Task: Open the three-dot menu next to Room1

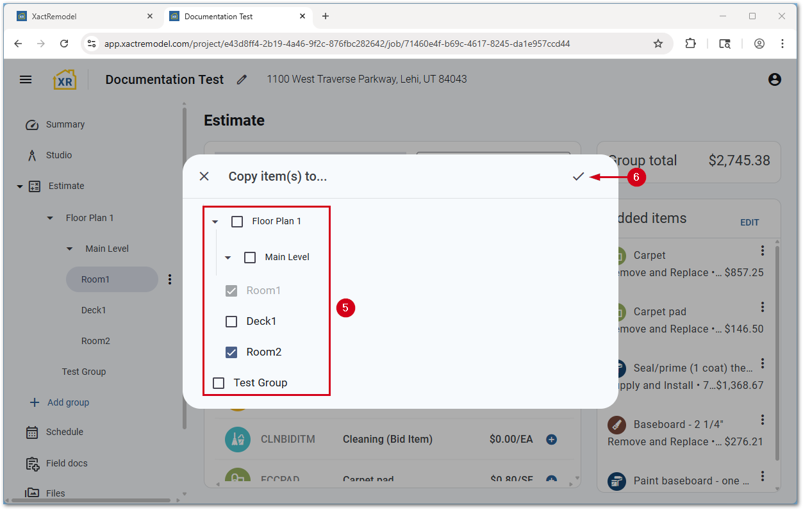Action: 169,279
